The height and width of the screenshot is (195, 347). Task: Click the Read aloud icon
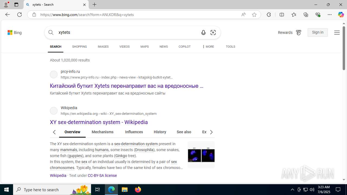coord(243,15)
